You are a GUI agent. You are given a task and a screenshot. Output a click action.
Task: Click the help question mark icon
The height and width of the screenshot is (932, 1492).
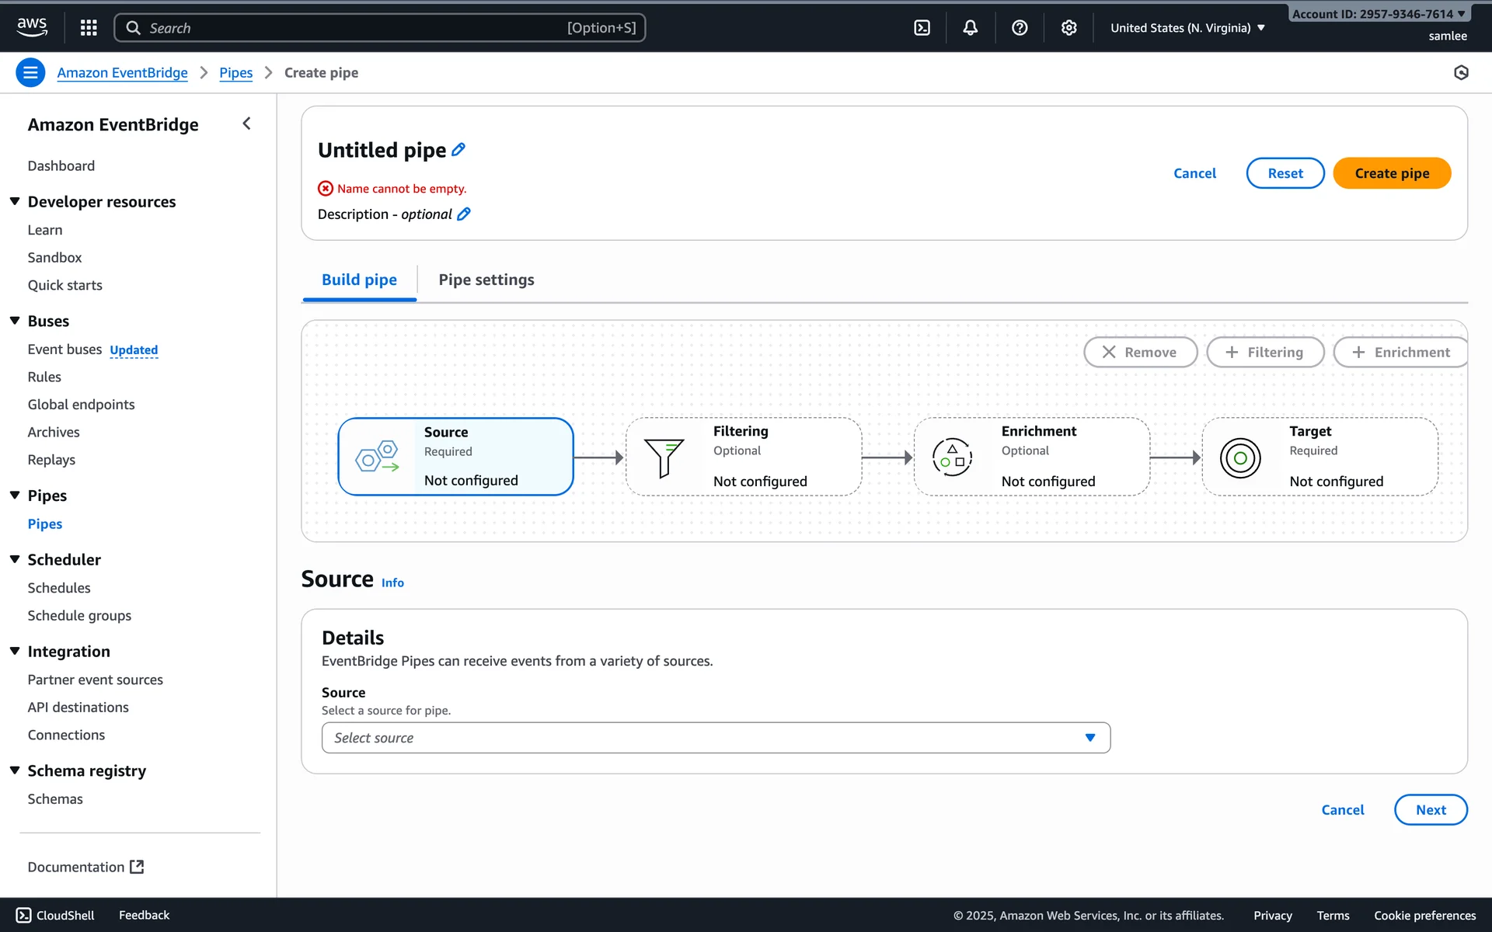tap(1020, 28)
